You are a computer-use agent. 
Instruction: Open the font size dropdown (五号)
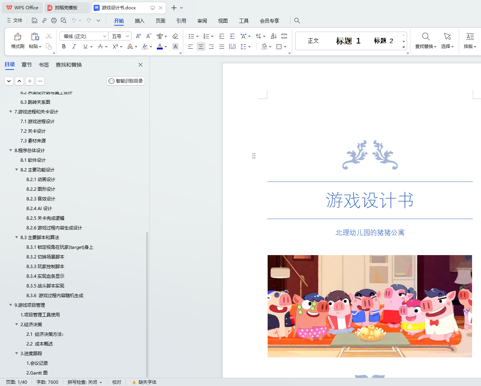click(x=127, y=36)
